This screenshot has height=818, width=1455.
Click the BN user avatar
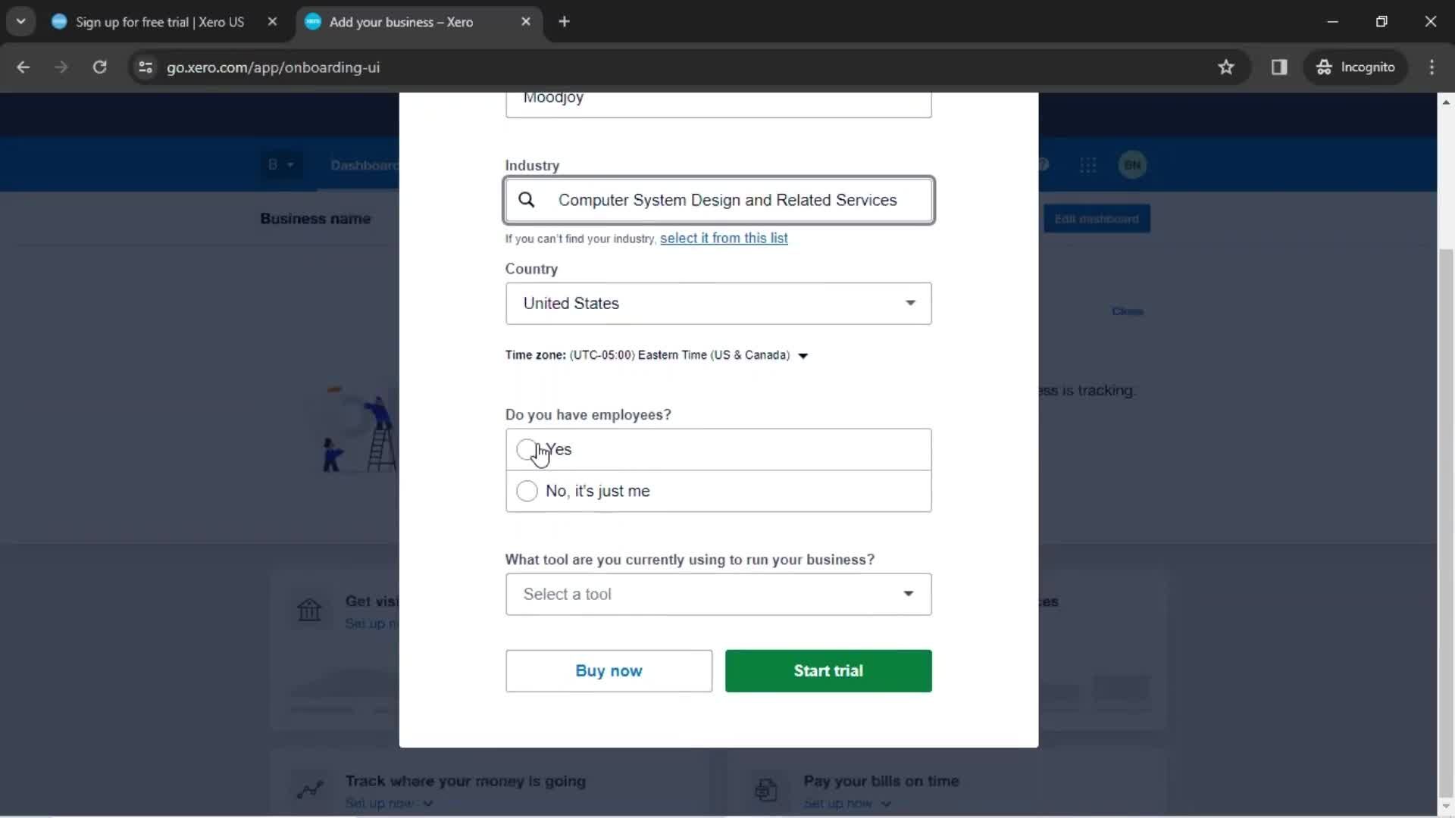(x=1133, y=165)
